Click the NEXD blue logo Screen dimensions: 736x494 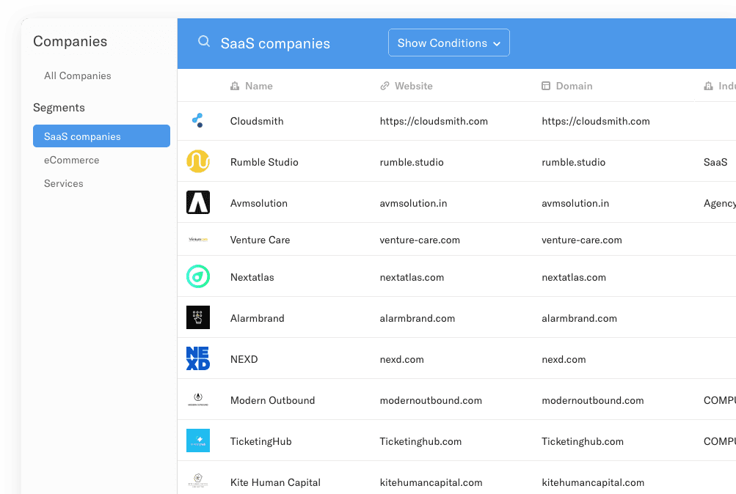pyautogui.click(x=197, y=358)
